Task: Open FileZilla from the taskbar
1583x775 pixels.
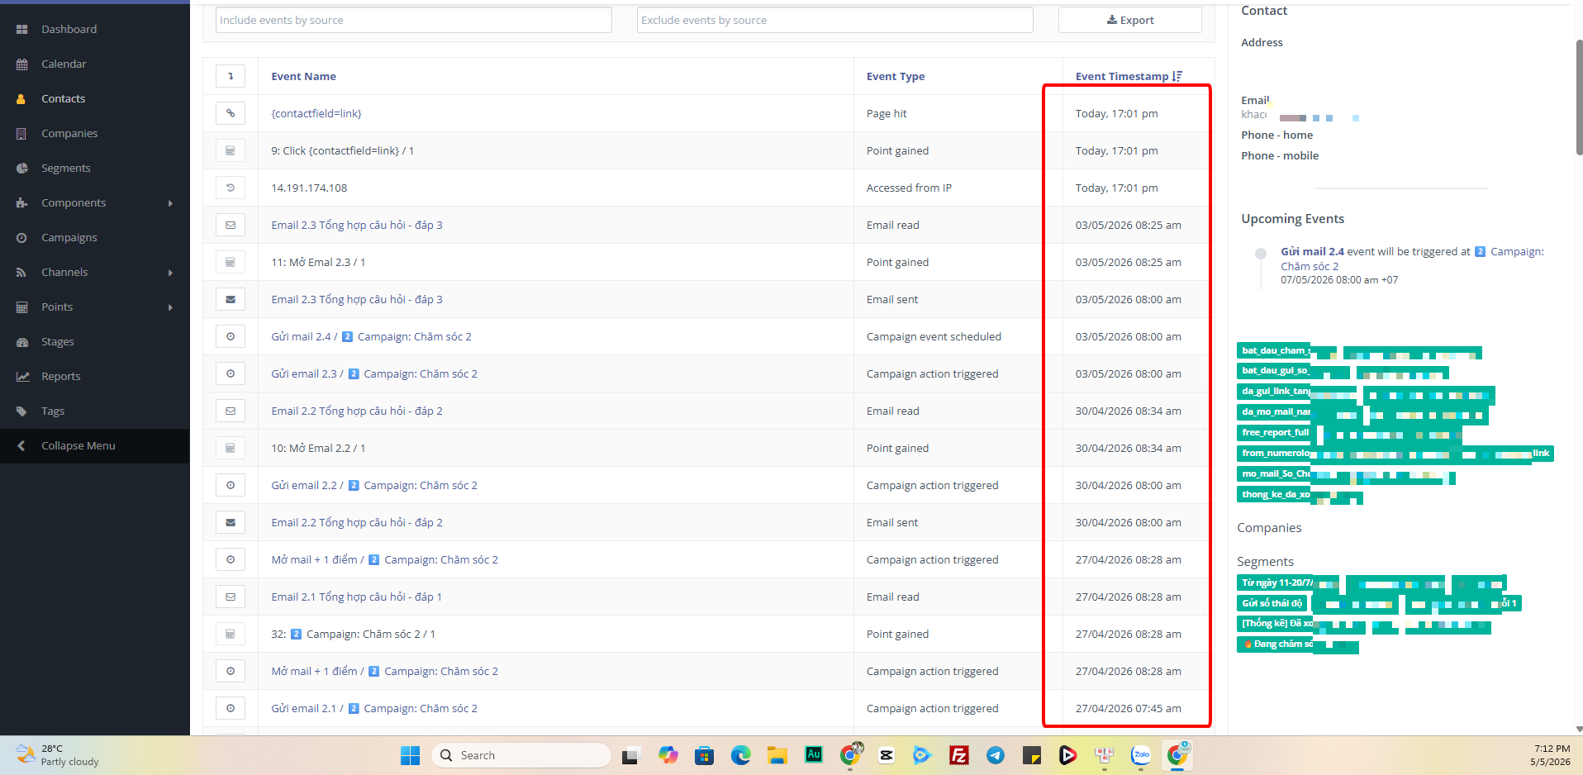Action: [959, 755]
